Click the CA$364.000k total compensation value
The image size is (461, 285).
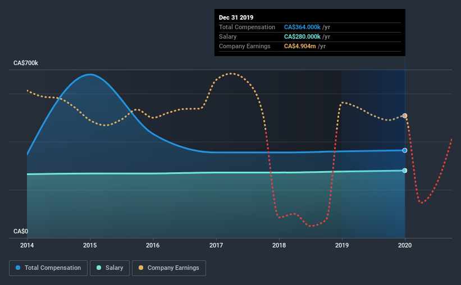302,27
